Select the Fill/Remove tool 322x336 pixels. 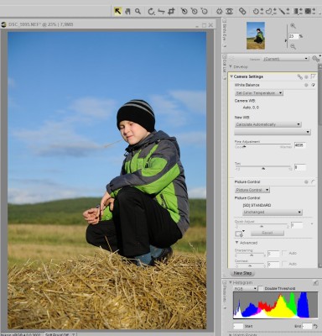[x=309, y=11]
